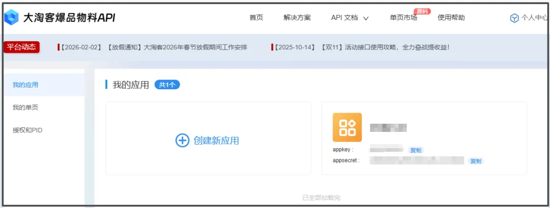Click the plus circle create icon
This screenshot has width=550, height=208.
(182, 141)
